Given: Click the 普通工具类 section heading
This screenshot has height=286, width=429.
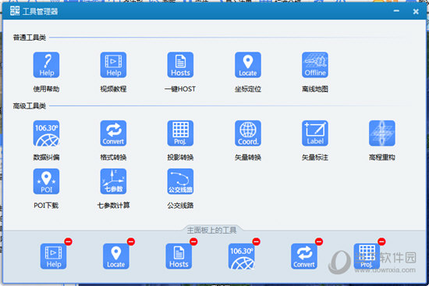Looking at the screenshot, I should (30, 38).
